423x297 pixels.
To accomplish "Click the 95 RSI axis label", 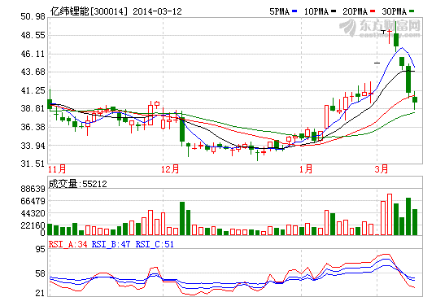I will point(41,249).
